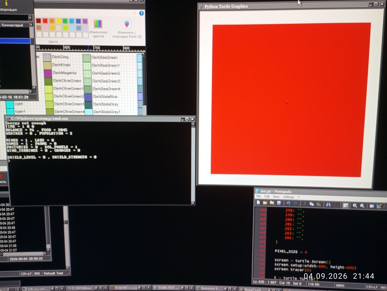This screenshot has width=387, height=291.
Task: Open Find with the binoculars icon
Action: (328, 204)
